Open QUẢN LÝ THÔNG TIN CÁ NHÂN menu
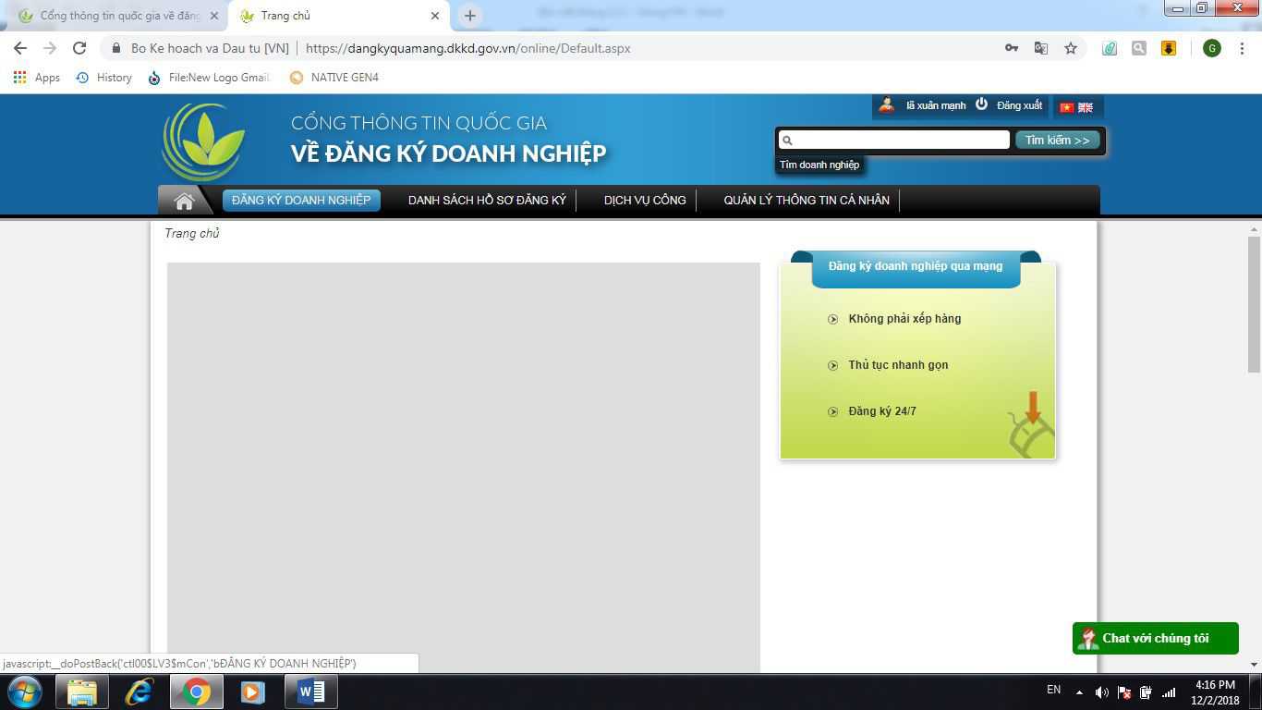The height and width of the screenshot is (710, 1262). coord(807,201)
